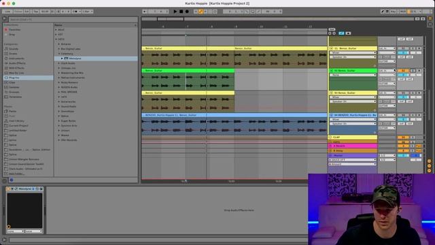Open the Clips category
The height and width of the screenshot is (245, 435).
tap(12, 82)
